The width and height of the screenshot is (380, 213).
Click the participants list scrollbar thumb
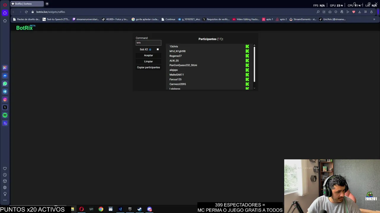point(254,64)
